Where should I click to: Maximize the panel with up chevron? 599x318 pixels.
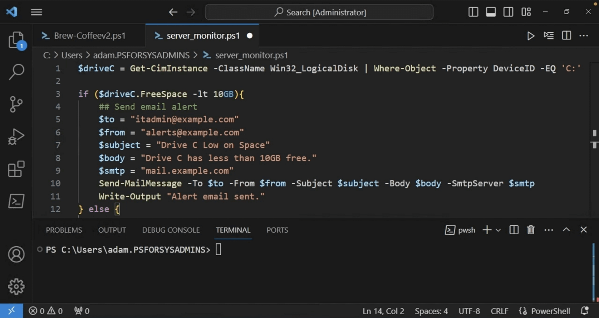coord(566,230)
